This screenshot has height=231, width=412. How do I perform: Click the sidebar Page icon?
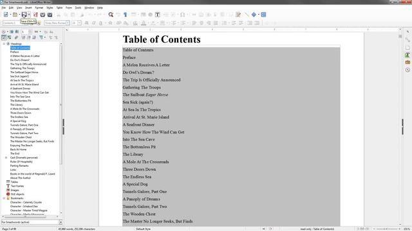[x=407, y=47]
